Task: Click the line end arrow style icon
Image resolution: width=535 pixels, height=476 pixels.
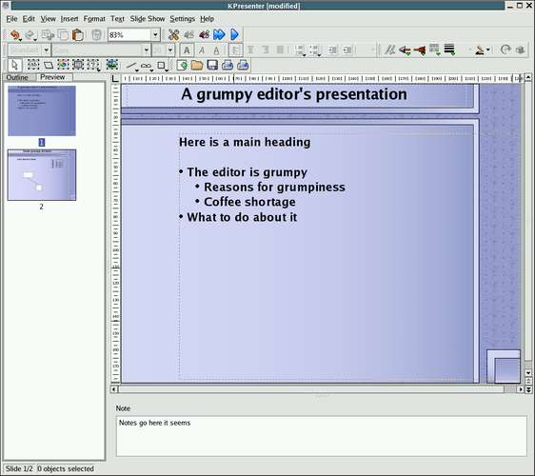Action: coord(420,50)
